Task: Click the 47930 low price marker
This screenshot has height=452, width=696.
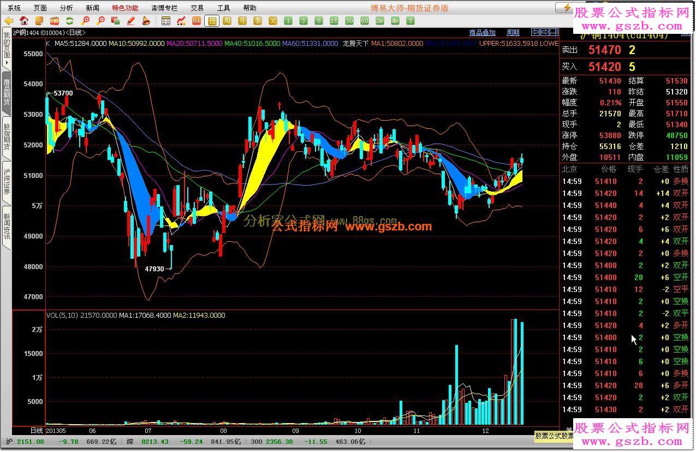Action: [x=154, y=269]
